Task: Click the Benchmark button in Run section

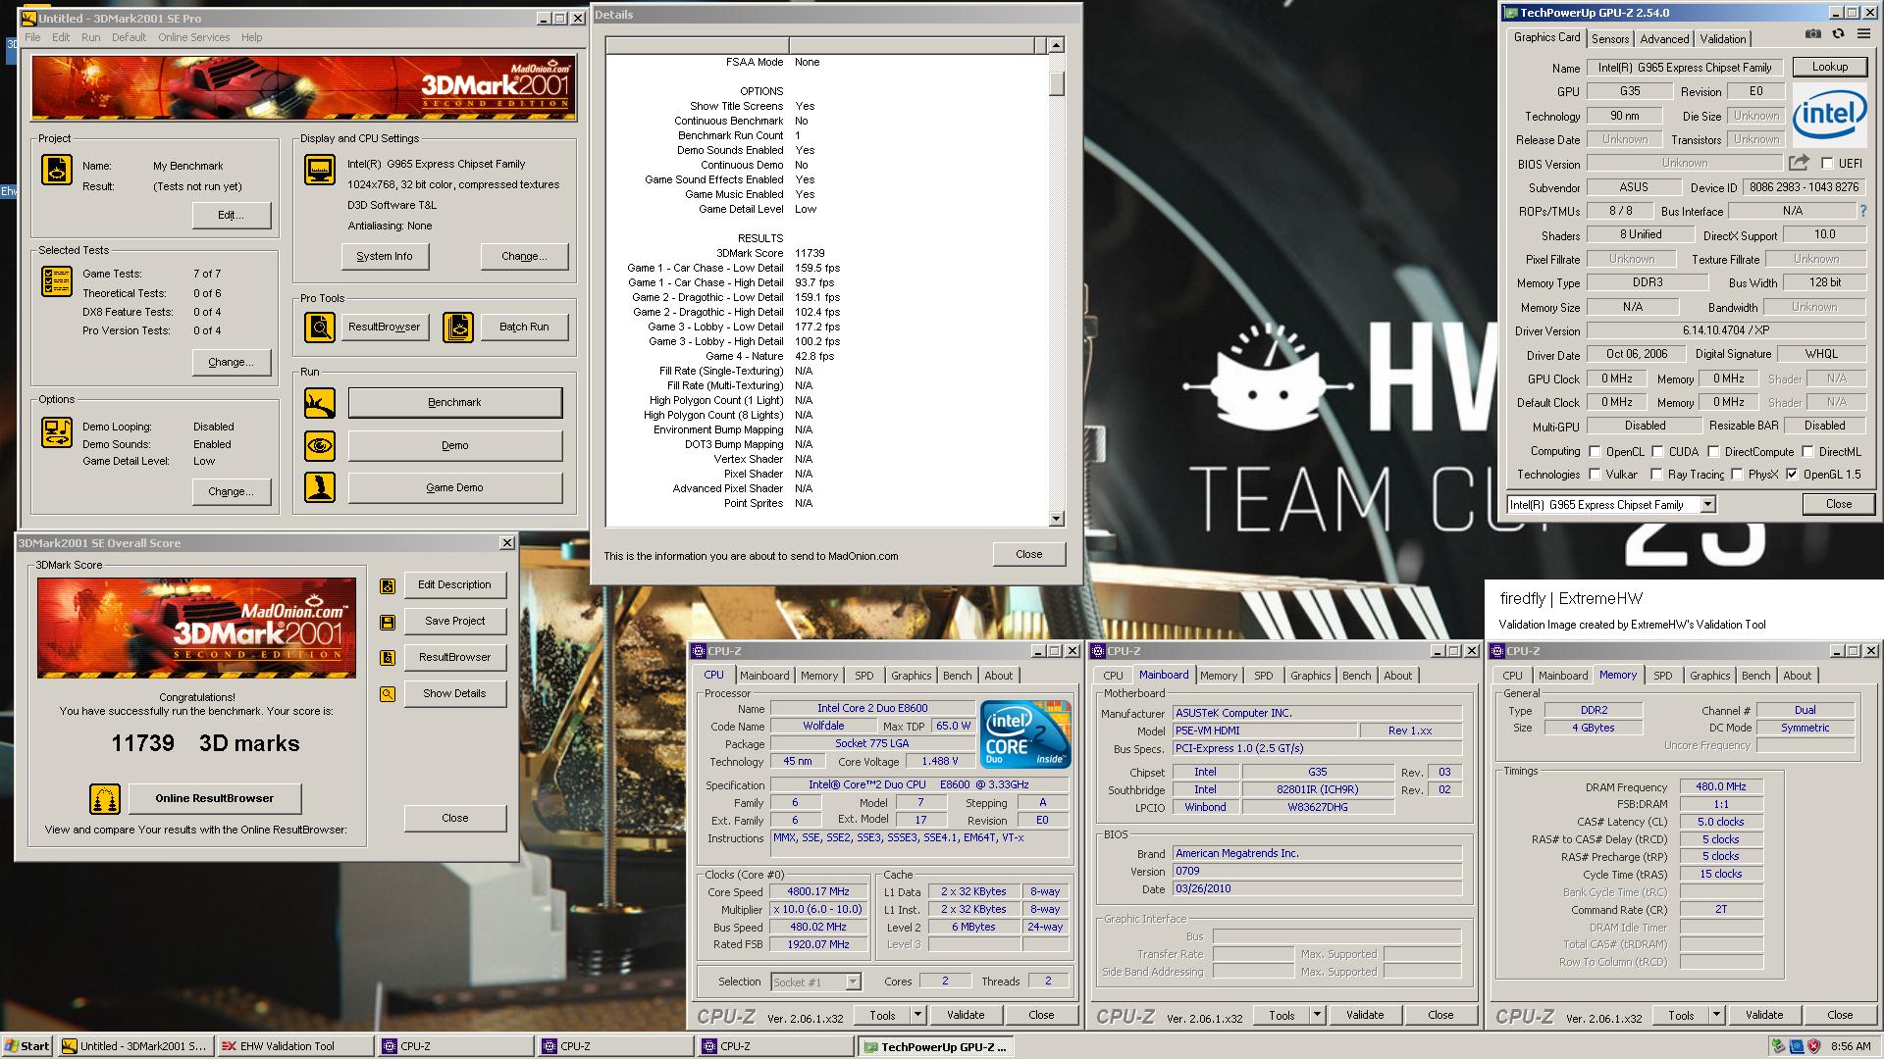Action: [454, 402]
